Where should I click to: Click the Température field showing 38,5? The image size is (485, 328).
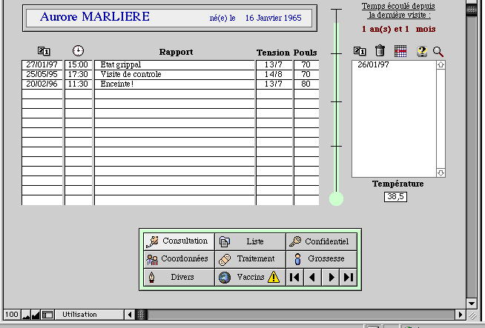tap(395, 196)
